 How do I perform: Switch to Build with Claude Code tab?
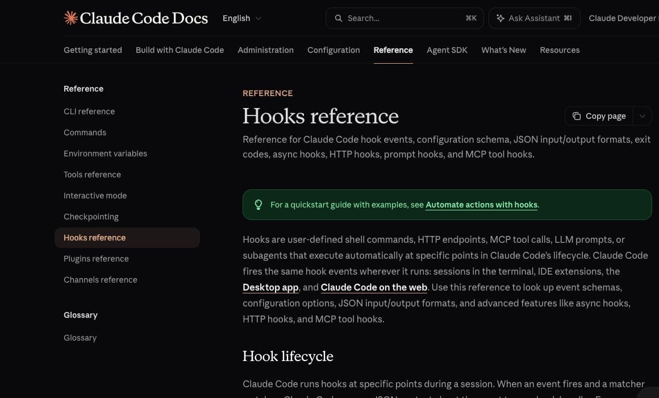(x=180, y=50)
